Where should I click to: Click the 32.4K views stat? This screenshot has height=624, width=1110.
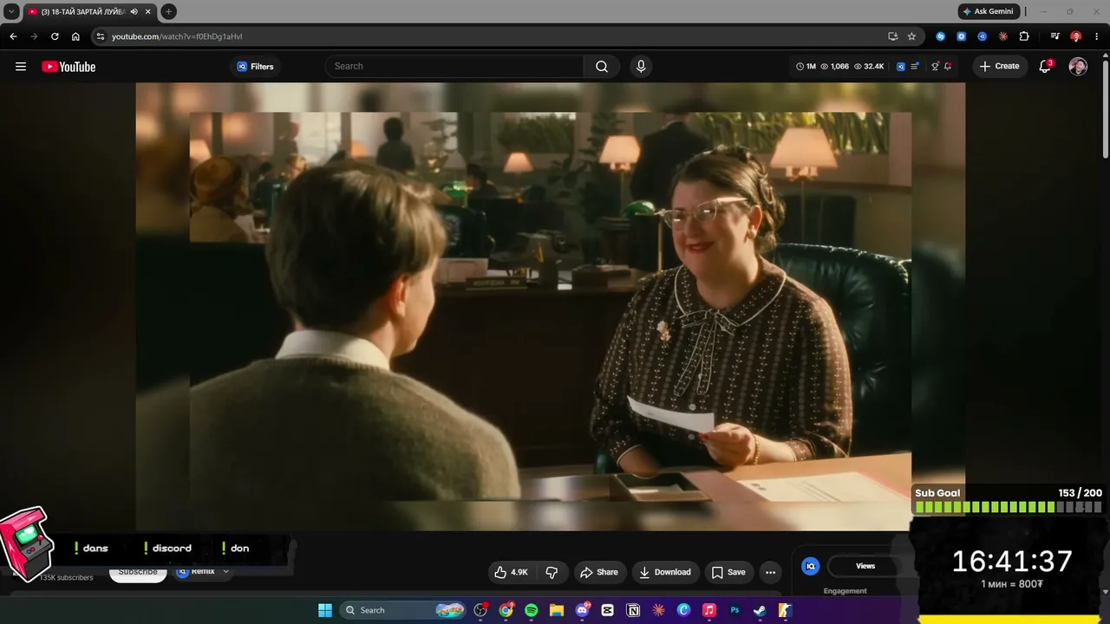click(x=869, y=67)
